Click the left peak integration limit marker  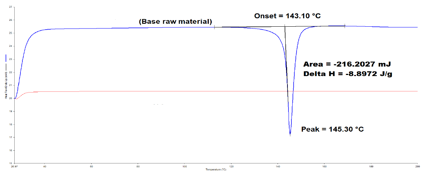coord(214,27)
